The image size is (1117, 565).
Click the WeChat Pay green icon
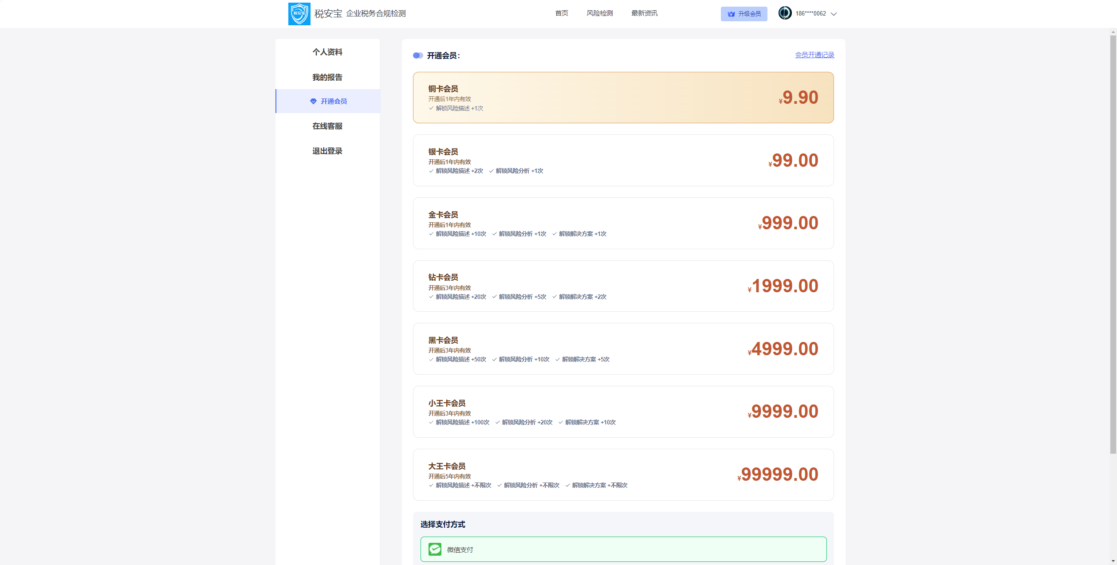pos(435,549)
